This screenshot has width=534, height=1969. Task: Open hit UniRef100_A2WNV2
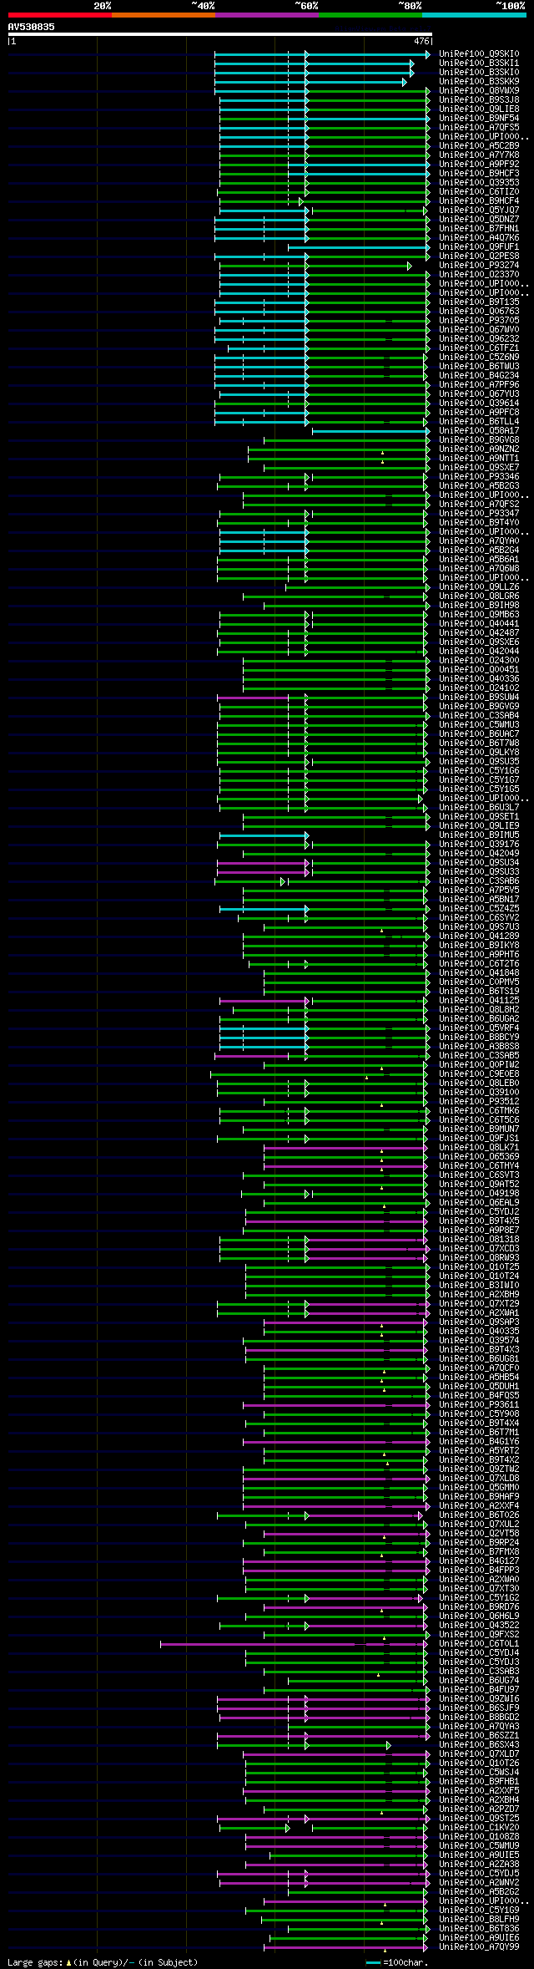coord(479,1883)
